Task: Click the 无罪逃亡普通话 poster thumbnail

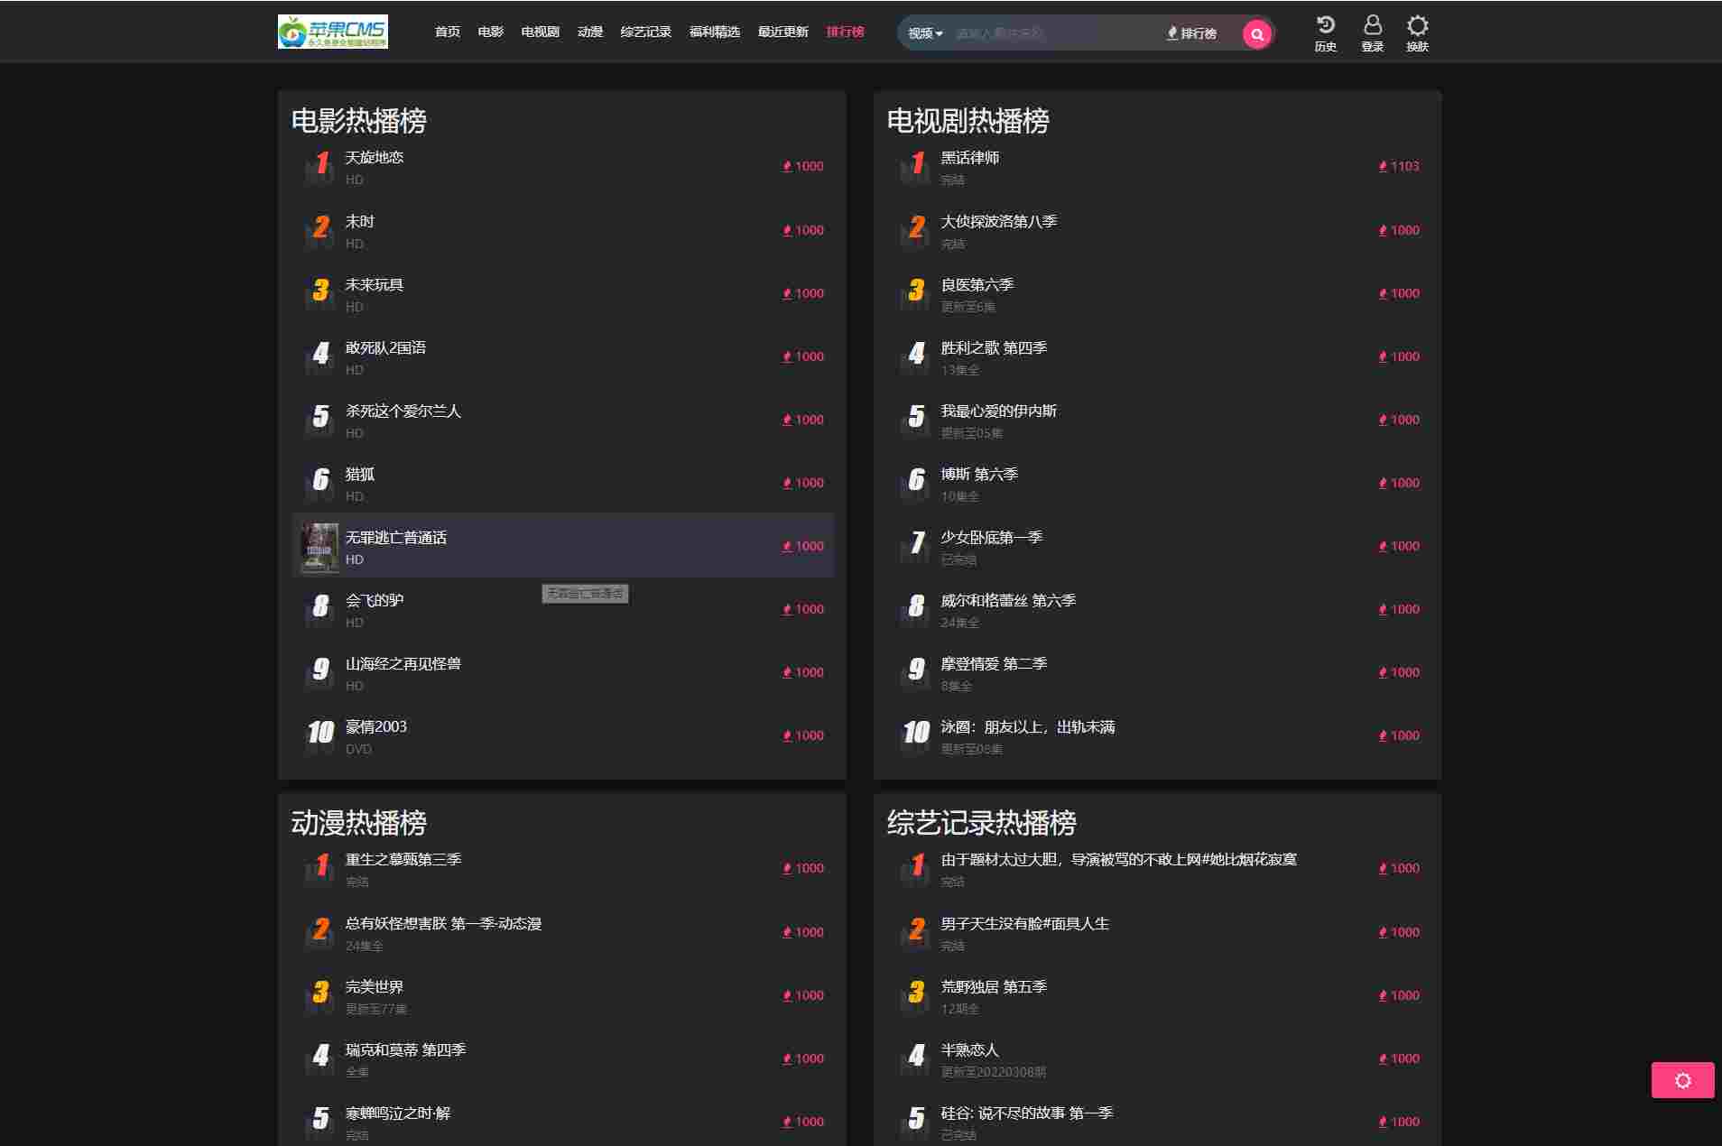Action: pos(319,547)
